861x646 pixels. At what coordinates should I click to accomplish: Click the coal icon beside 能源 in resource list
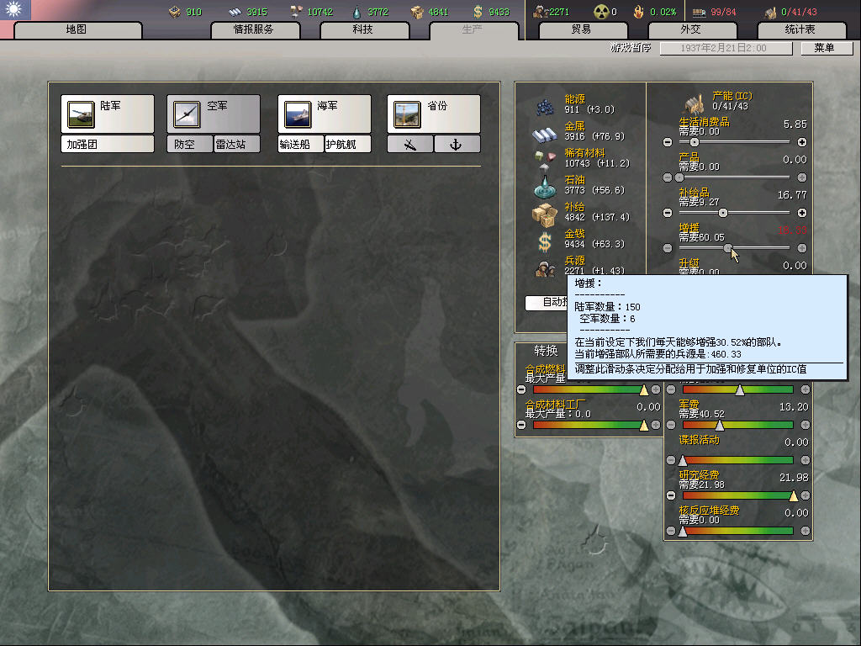point(544,106)
